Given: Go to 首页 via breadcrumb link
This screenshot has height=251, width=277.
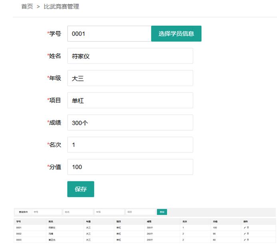Looking at the screenshot, I should click(27, 6).
